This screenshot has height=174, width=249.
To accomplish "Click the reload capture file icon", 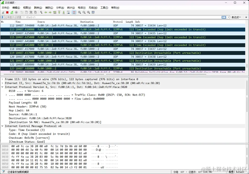I will tap(36, 12).
